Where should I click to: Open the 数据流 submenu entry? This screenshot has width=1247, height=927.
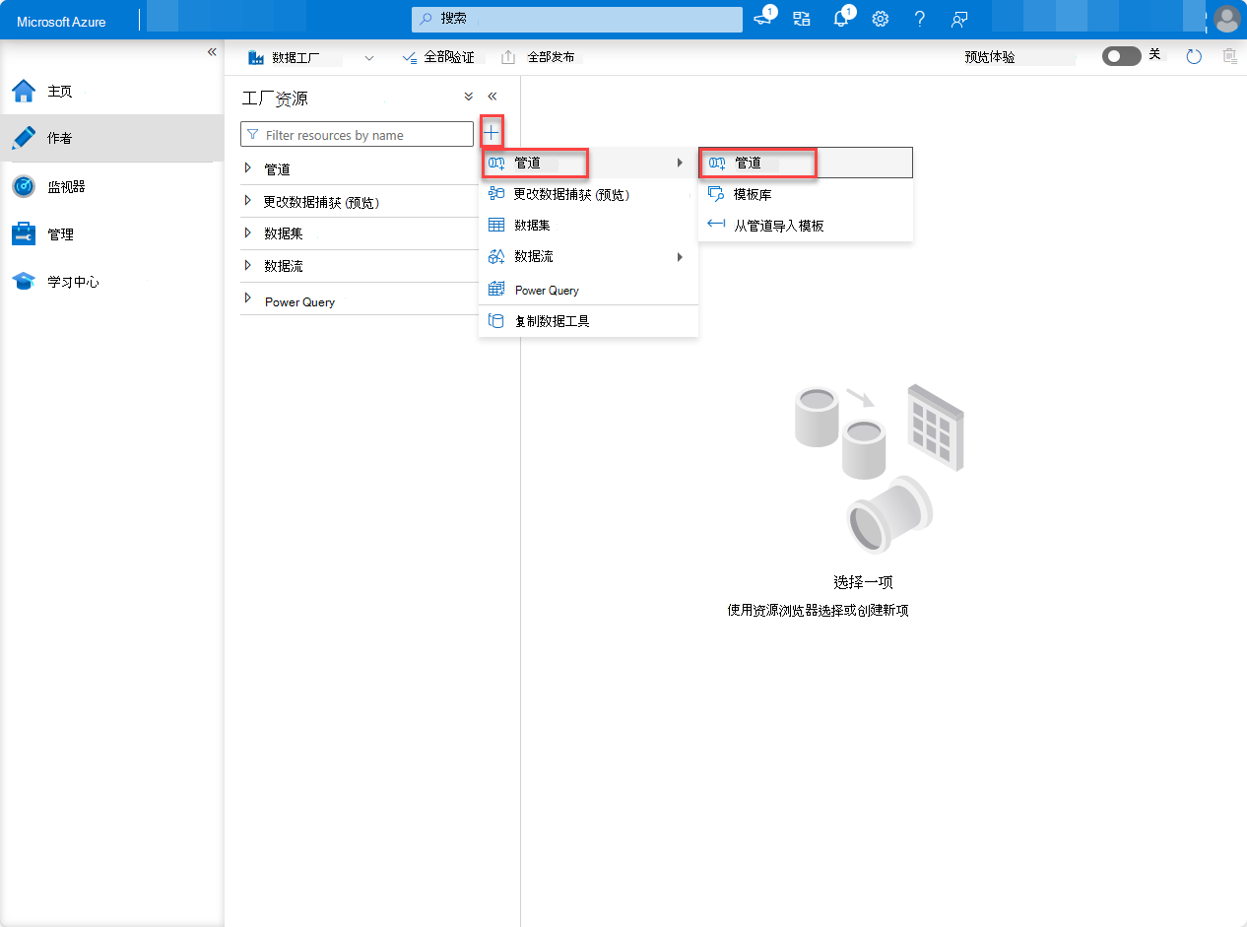pyautogui.click(x=588, y=256)
